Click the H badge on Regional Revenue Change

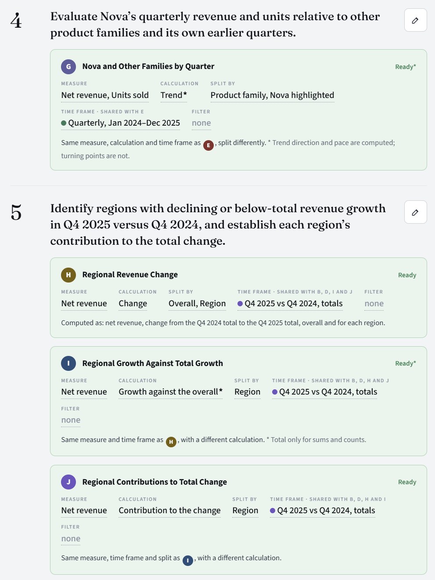(x=68, y=275)
